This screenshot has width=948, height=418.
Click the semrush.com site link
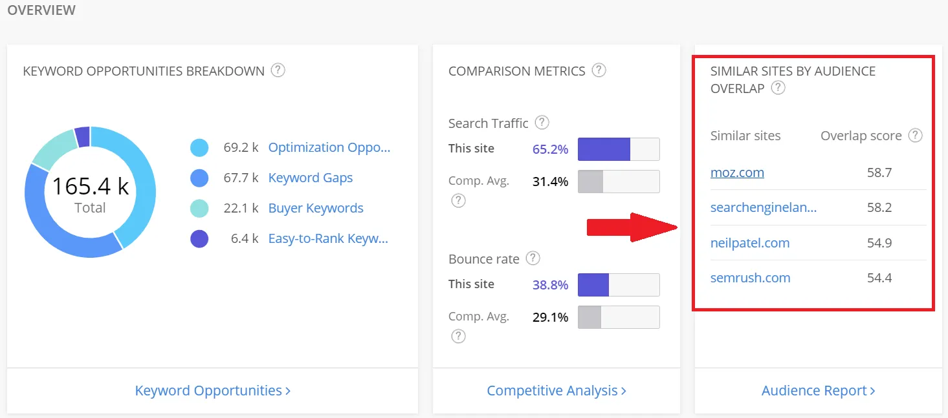tap(750, 278)
